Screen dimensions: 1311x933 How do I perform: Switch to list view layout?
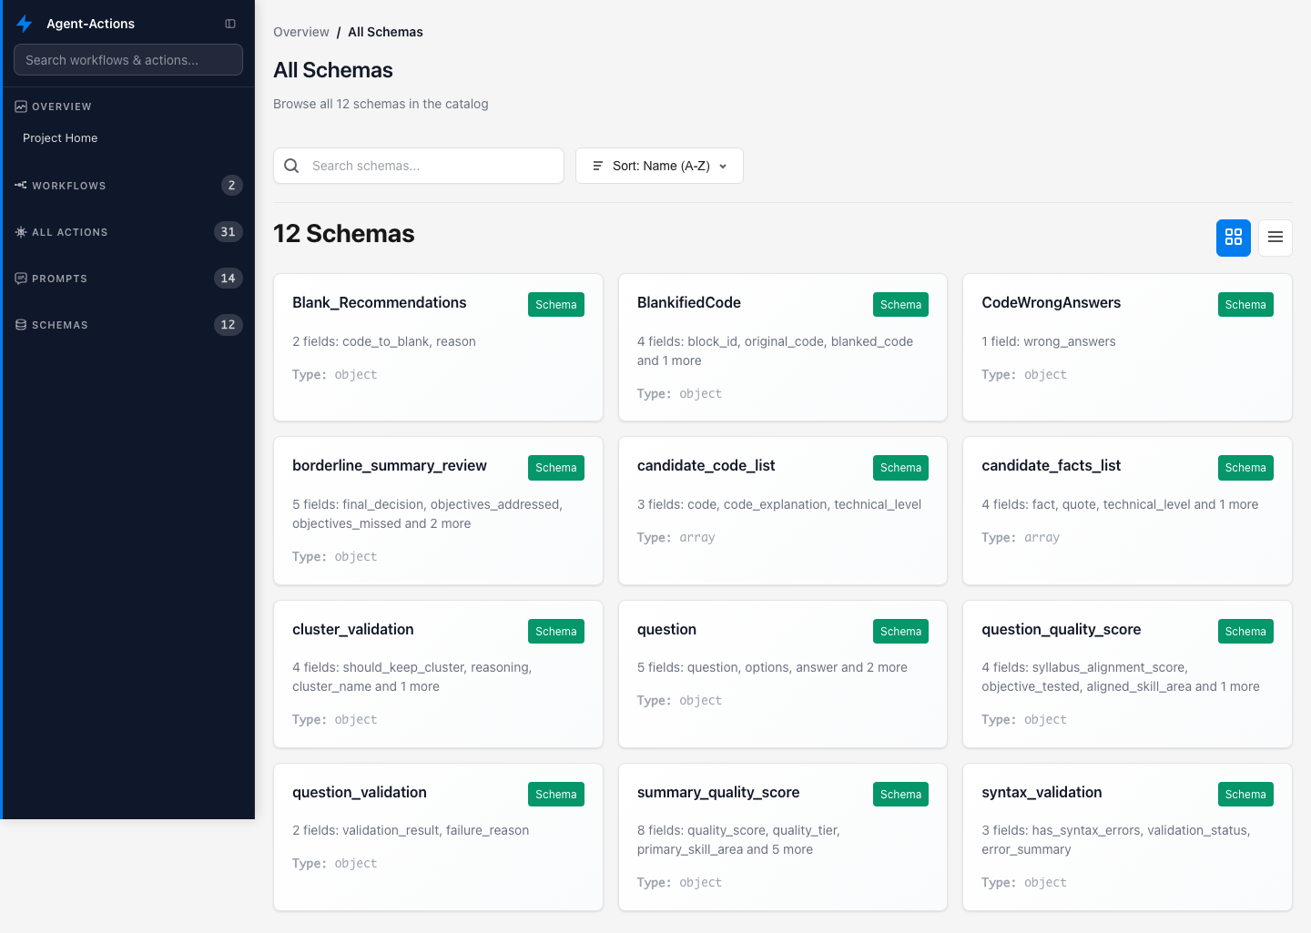click(1275, 238)
